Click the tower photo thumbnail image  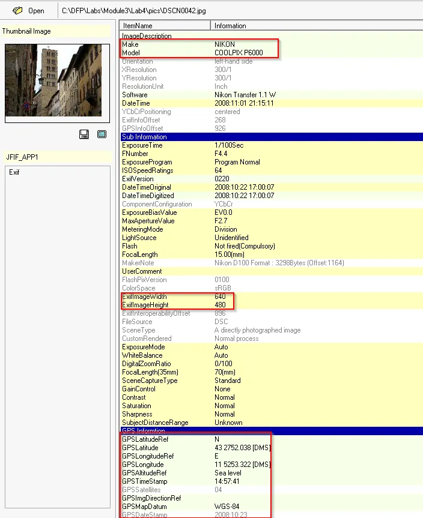(57, 83)
